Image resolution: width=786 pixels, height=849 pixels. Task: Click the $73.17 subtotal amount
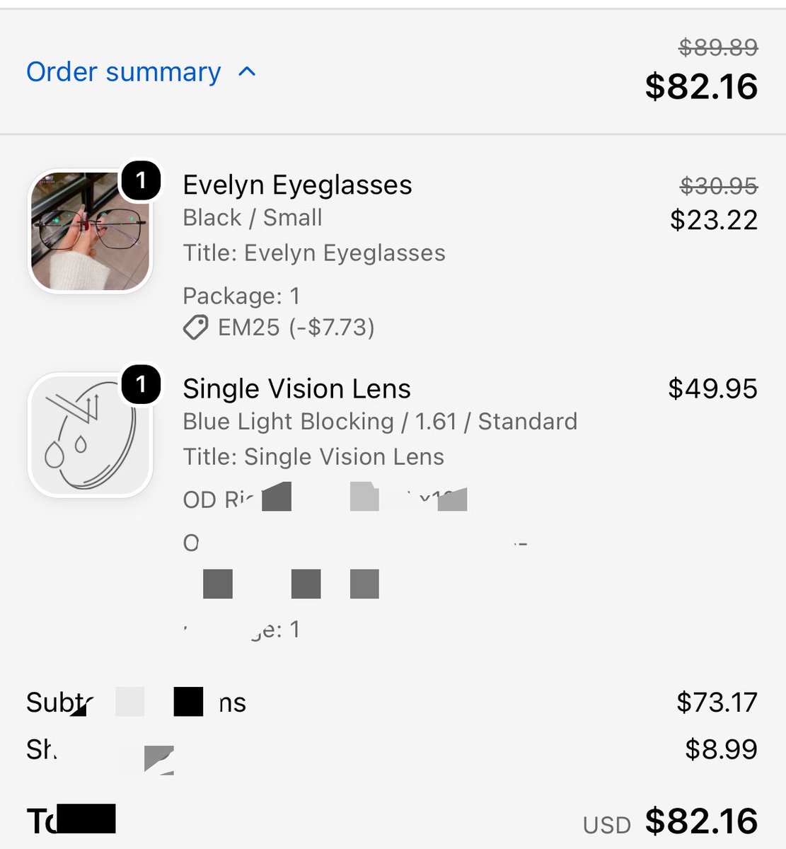[x=717, y=702]
